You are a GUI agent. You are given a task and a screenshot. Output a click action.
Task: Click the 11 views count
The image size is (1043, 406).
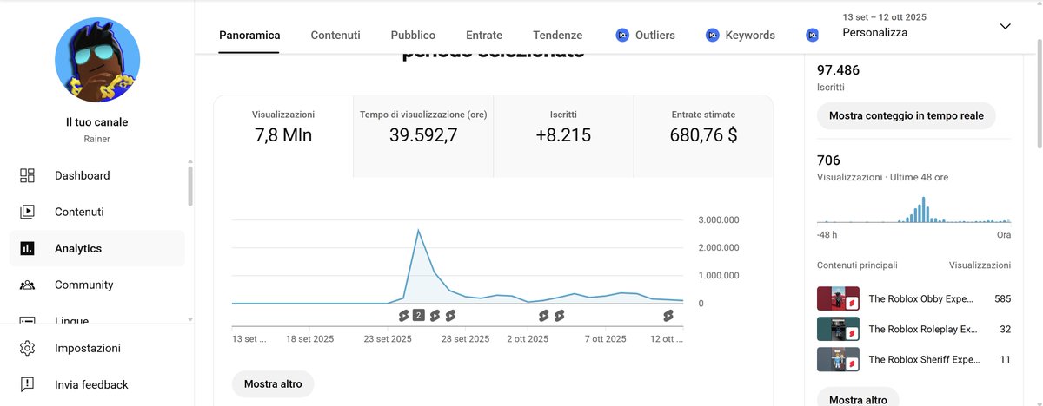[x=1005, y=360]
